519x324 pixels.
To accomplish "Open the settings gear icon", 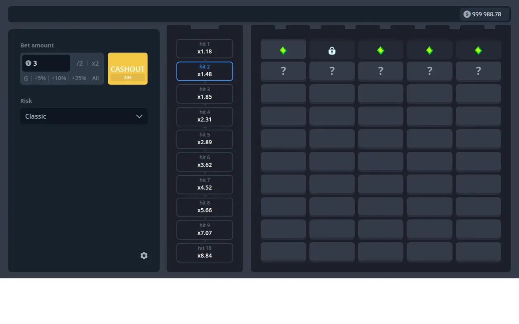I will click(x=144, y=255).
